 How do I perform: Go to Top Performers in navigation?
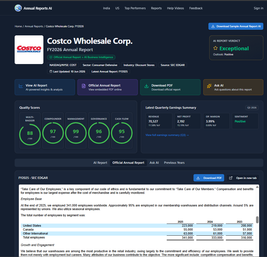tap(135, 8)
